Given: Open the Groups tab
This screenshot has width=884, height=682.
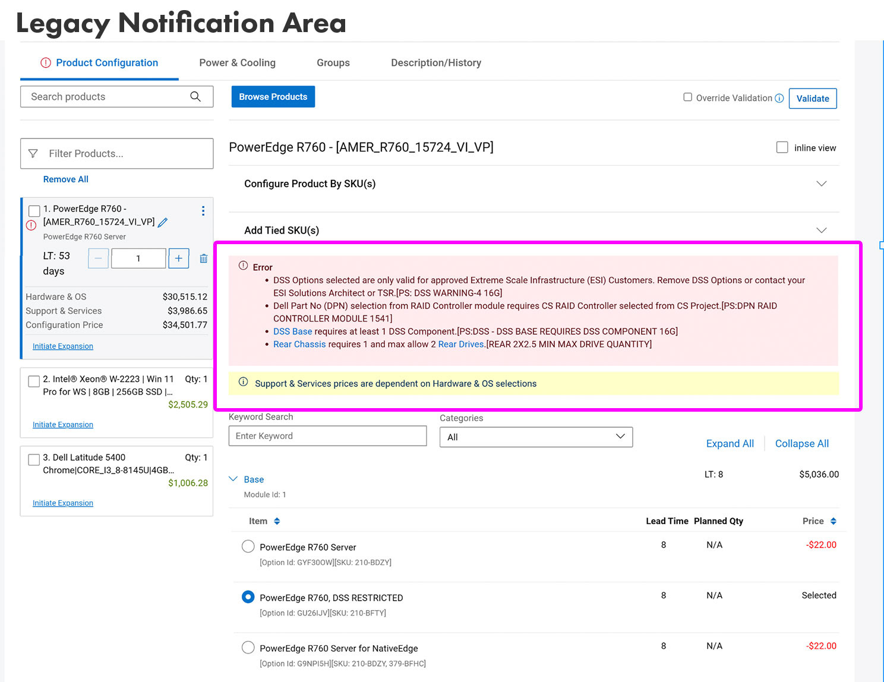Looking at the screenshot, I should [333, 62].
